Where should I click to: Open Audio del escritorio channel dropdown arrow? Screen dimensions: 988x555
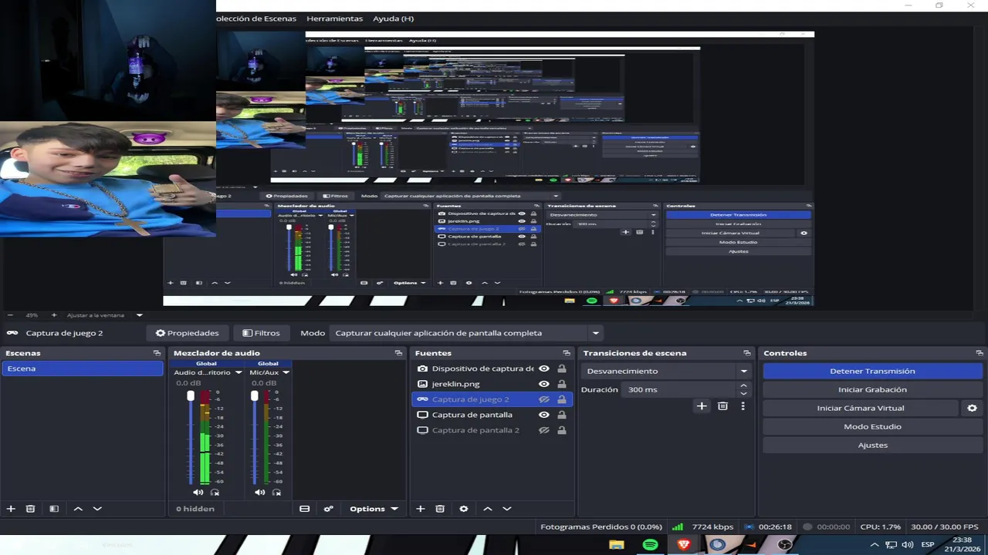(x=239, y=372)
